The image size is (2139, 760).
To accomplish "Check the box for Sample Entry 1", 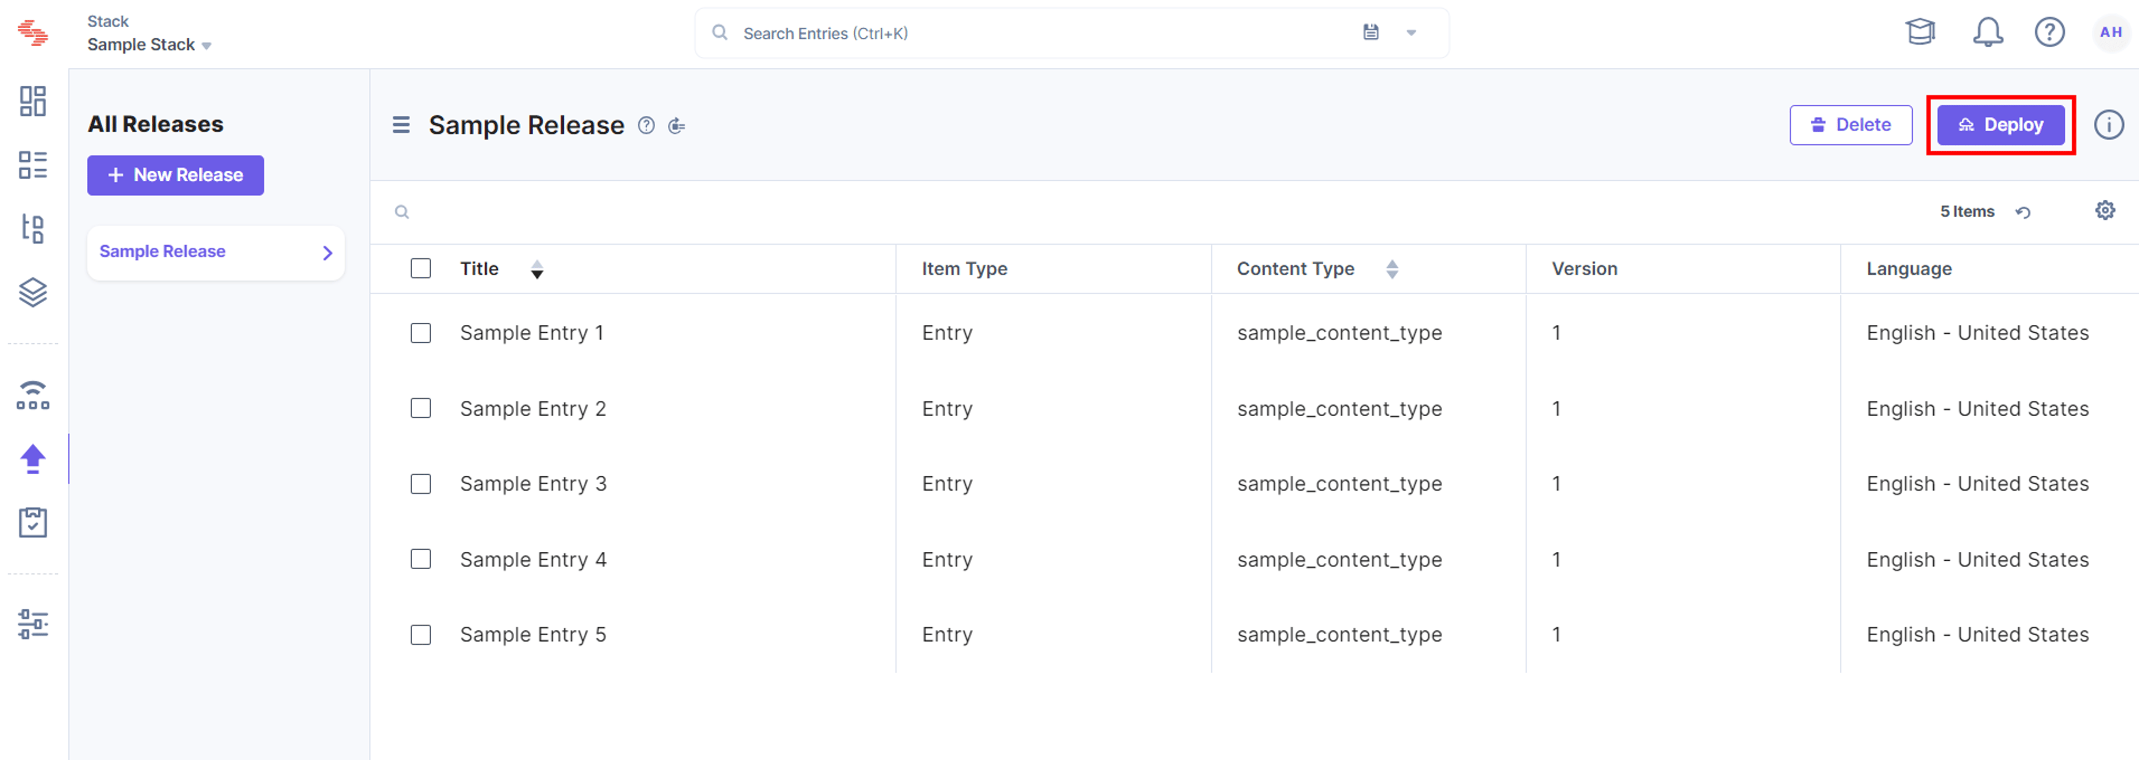I will pos(421,333).
